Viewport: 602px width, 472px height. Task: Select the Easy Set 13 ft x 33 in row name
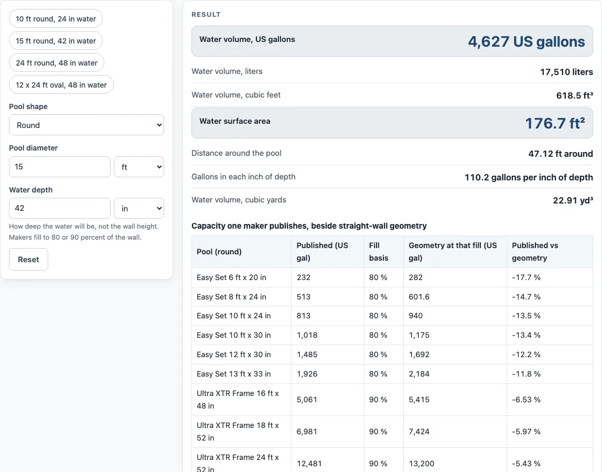pyautogui.click(x=233, y=374)
